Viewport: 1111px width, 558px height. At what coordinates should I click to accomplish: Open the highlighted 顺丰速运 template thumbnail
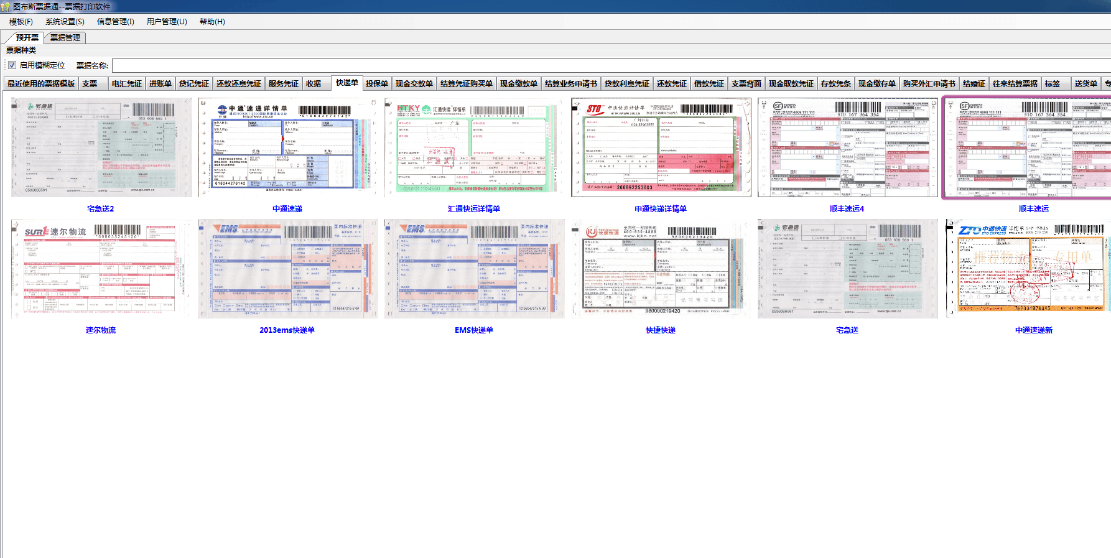point(1028,147)
